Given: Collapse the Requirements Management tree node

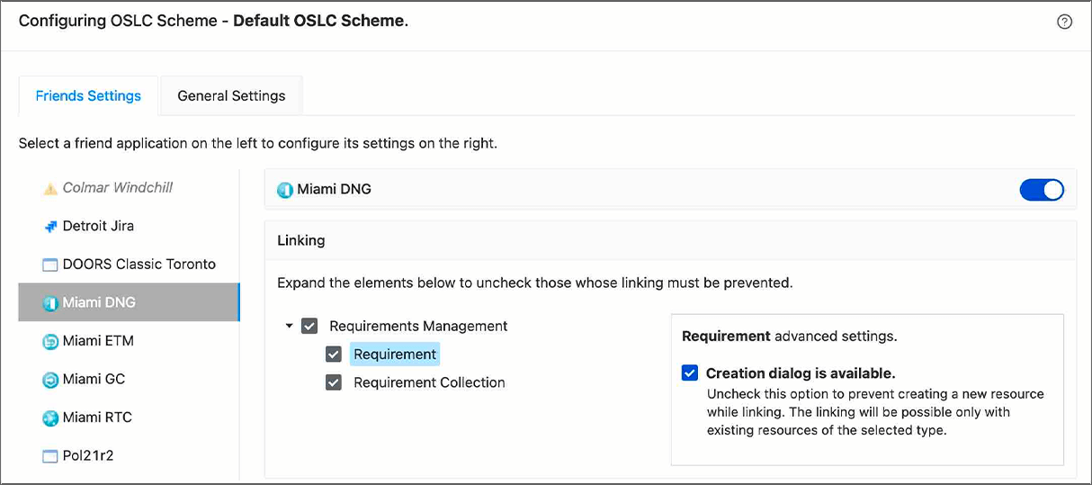Looking at the screenshot, I should point(289,326).
